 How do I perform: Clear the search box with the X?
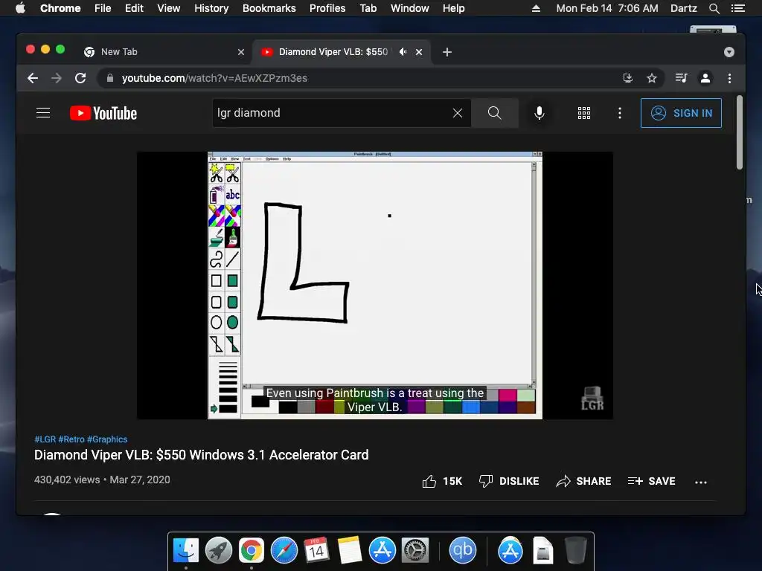458,113
